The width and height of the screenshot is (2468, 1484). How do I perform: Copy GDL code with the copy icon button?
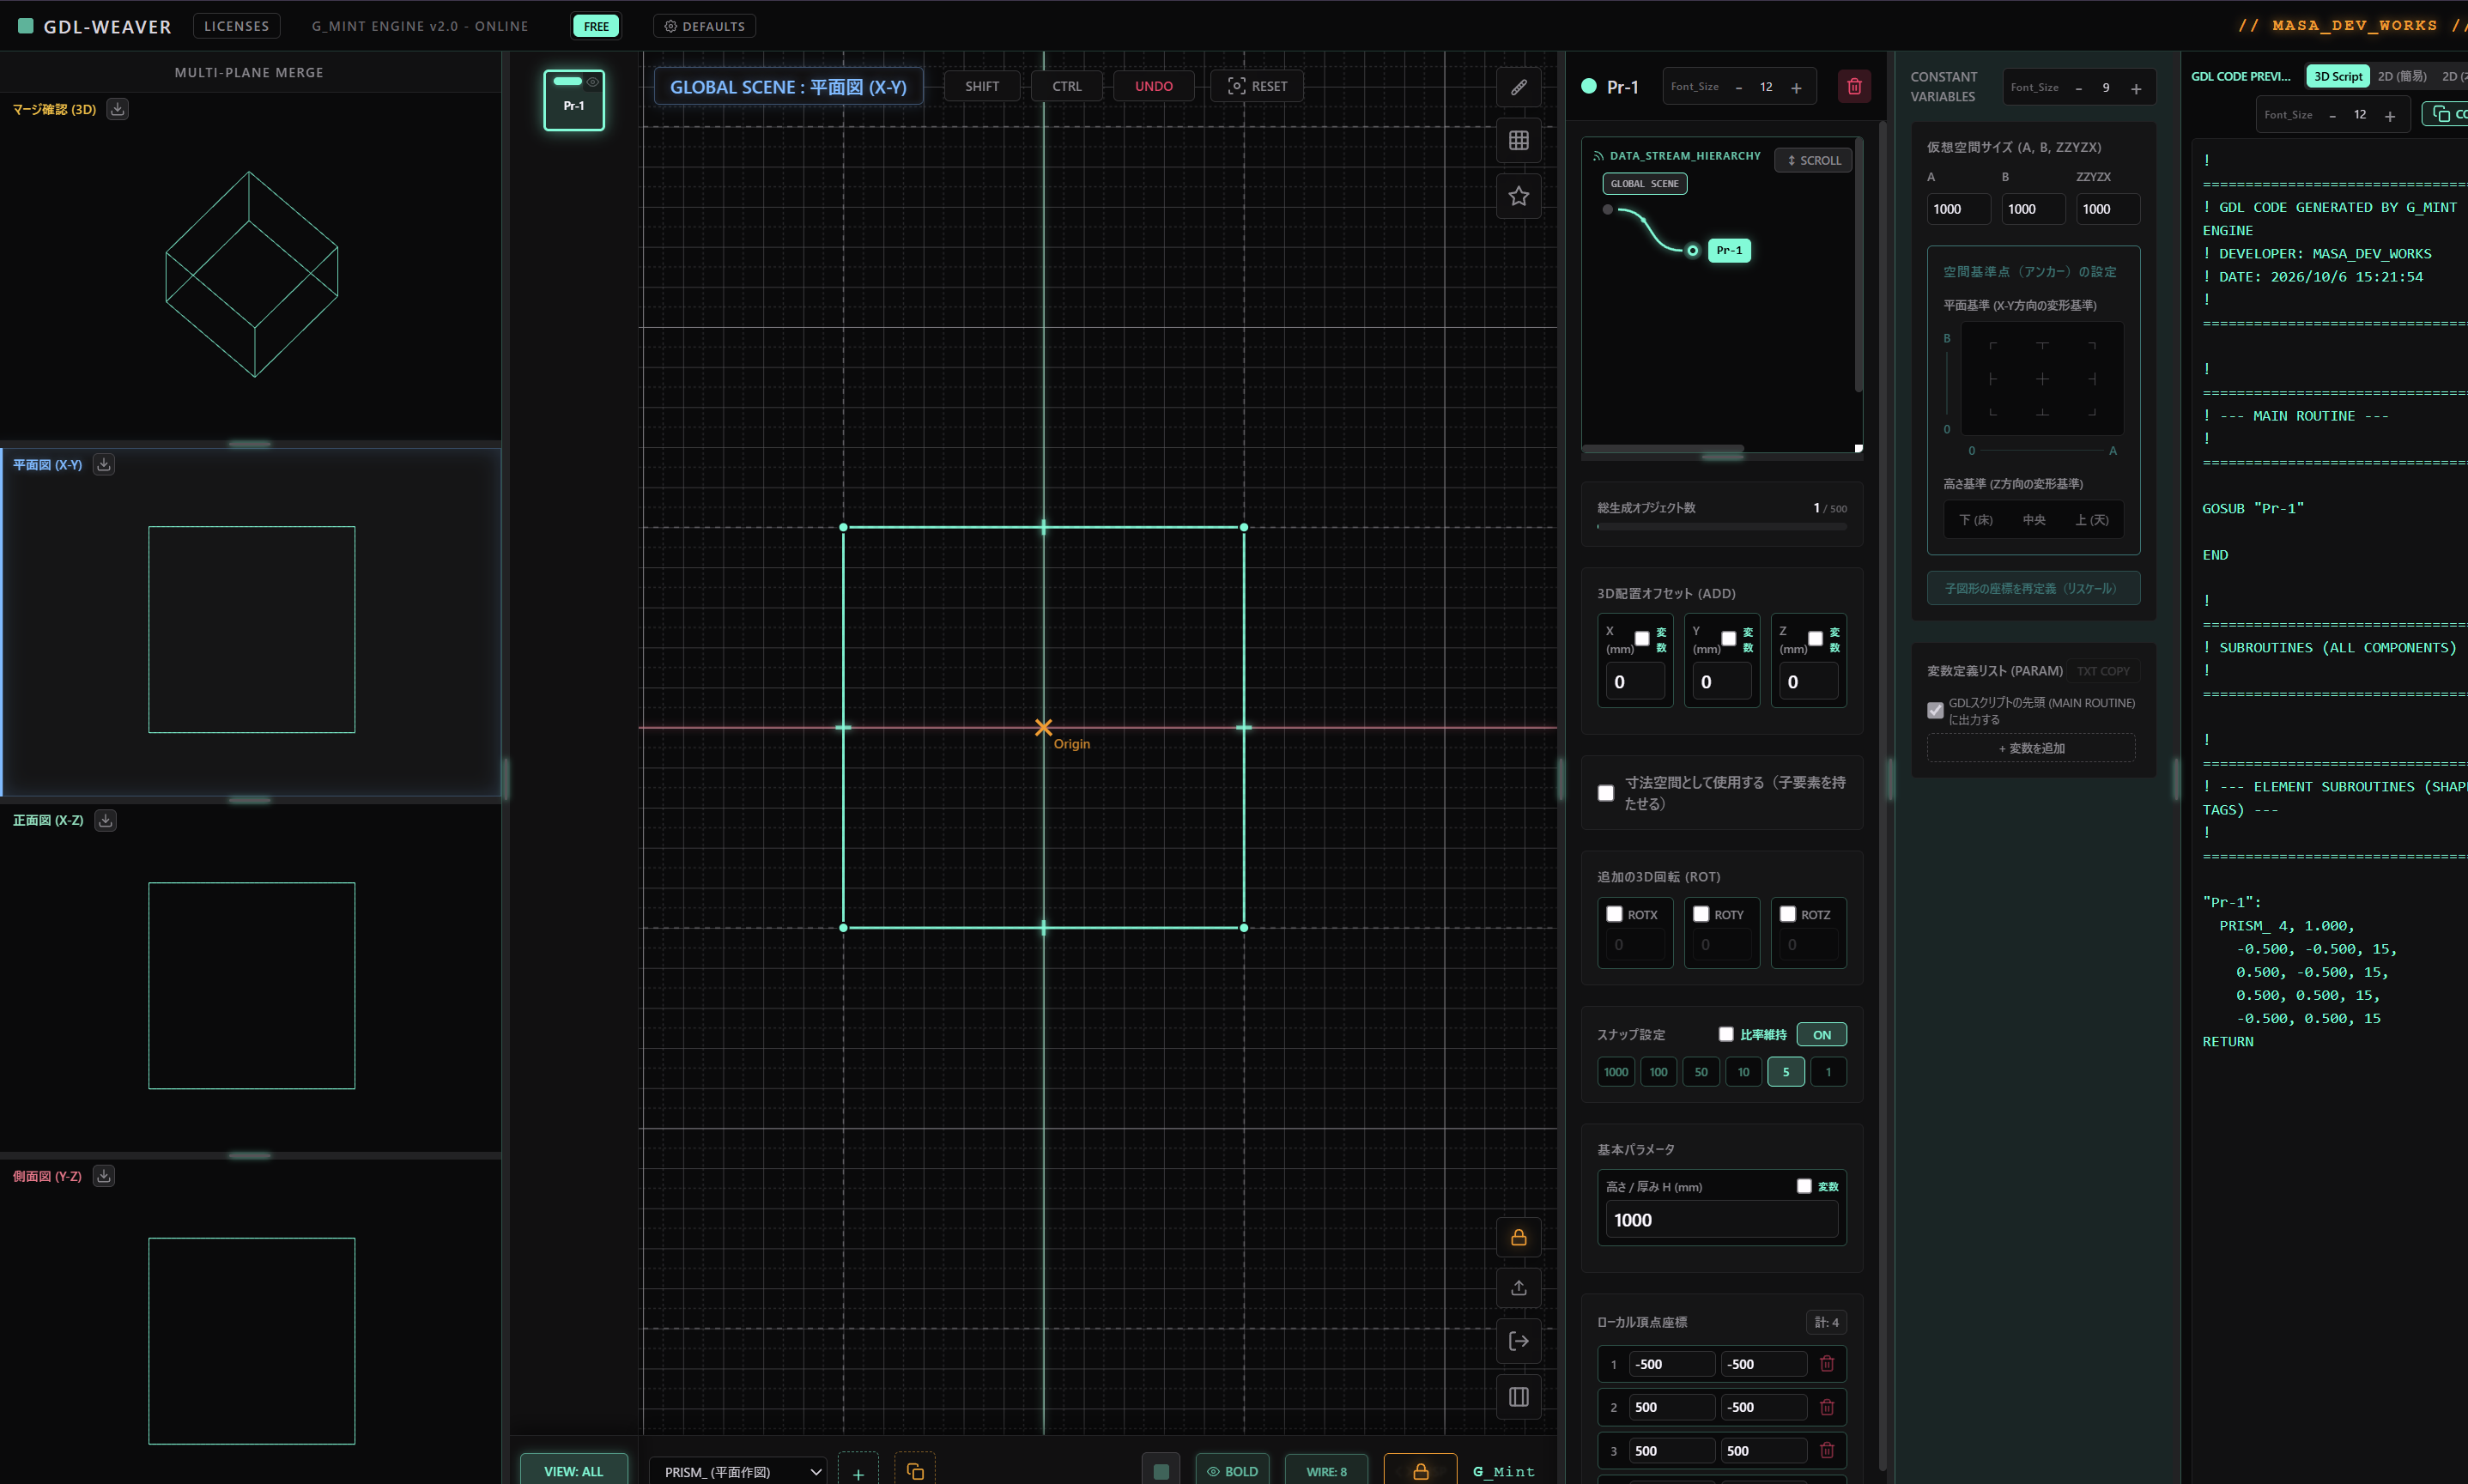(x=2444, y=114)
